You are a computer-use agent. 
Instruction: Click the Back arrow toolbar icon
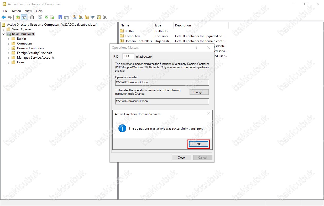tap(4, 18)
